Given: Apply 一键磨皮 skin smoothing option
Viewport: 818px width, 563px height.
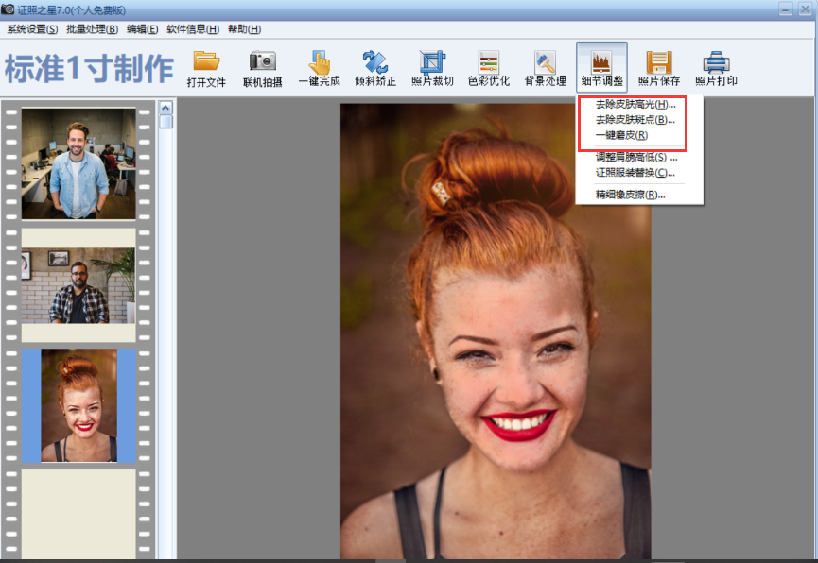Looking at the screenshot, I should (621, 136).
